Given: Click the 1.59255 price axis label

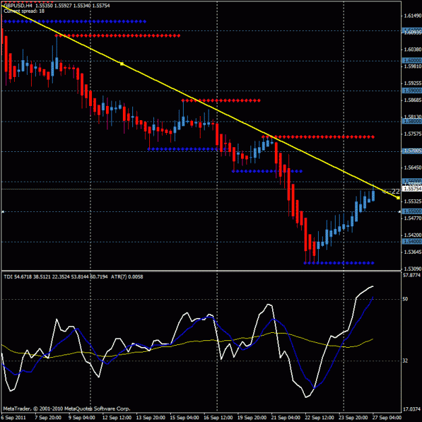Looking at the screenshot, I should point(413,83).
